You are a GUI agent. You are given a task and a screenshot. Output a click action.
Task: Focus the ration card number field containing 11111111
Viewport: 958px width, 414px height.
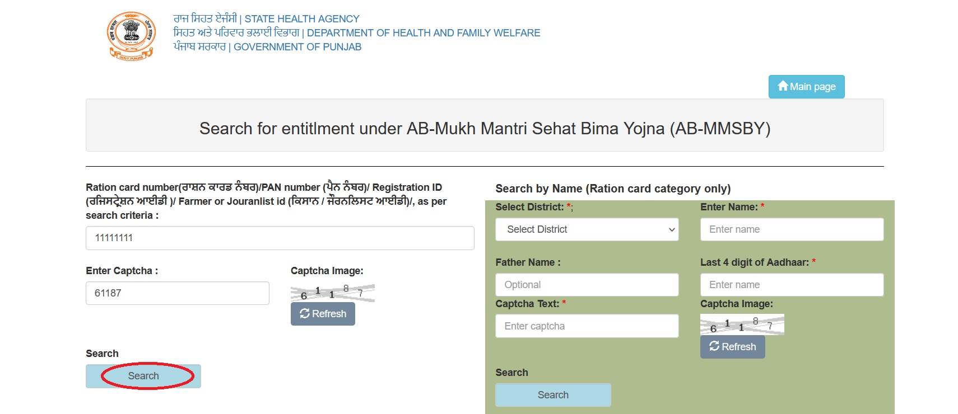tap(280, 238)
